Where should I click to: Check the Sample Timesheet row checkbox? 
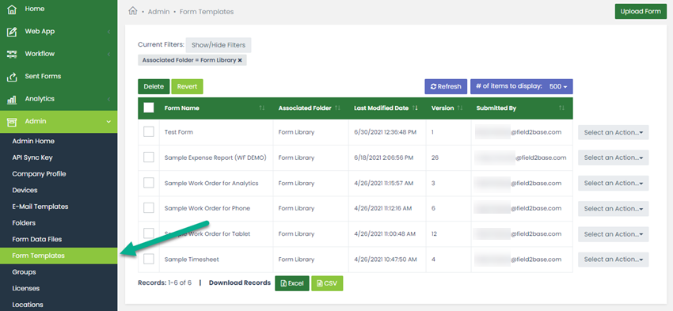point(149,259)
